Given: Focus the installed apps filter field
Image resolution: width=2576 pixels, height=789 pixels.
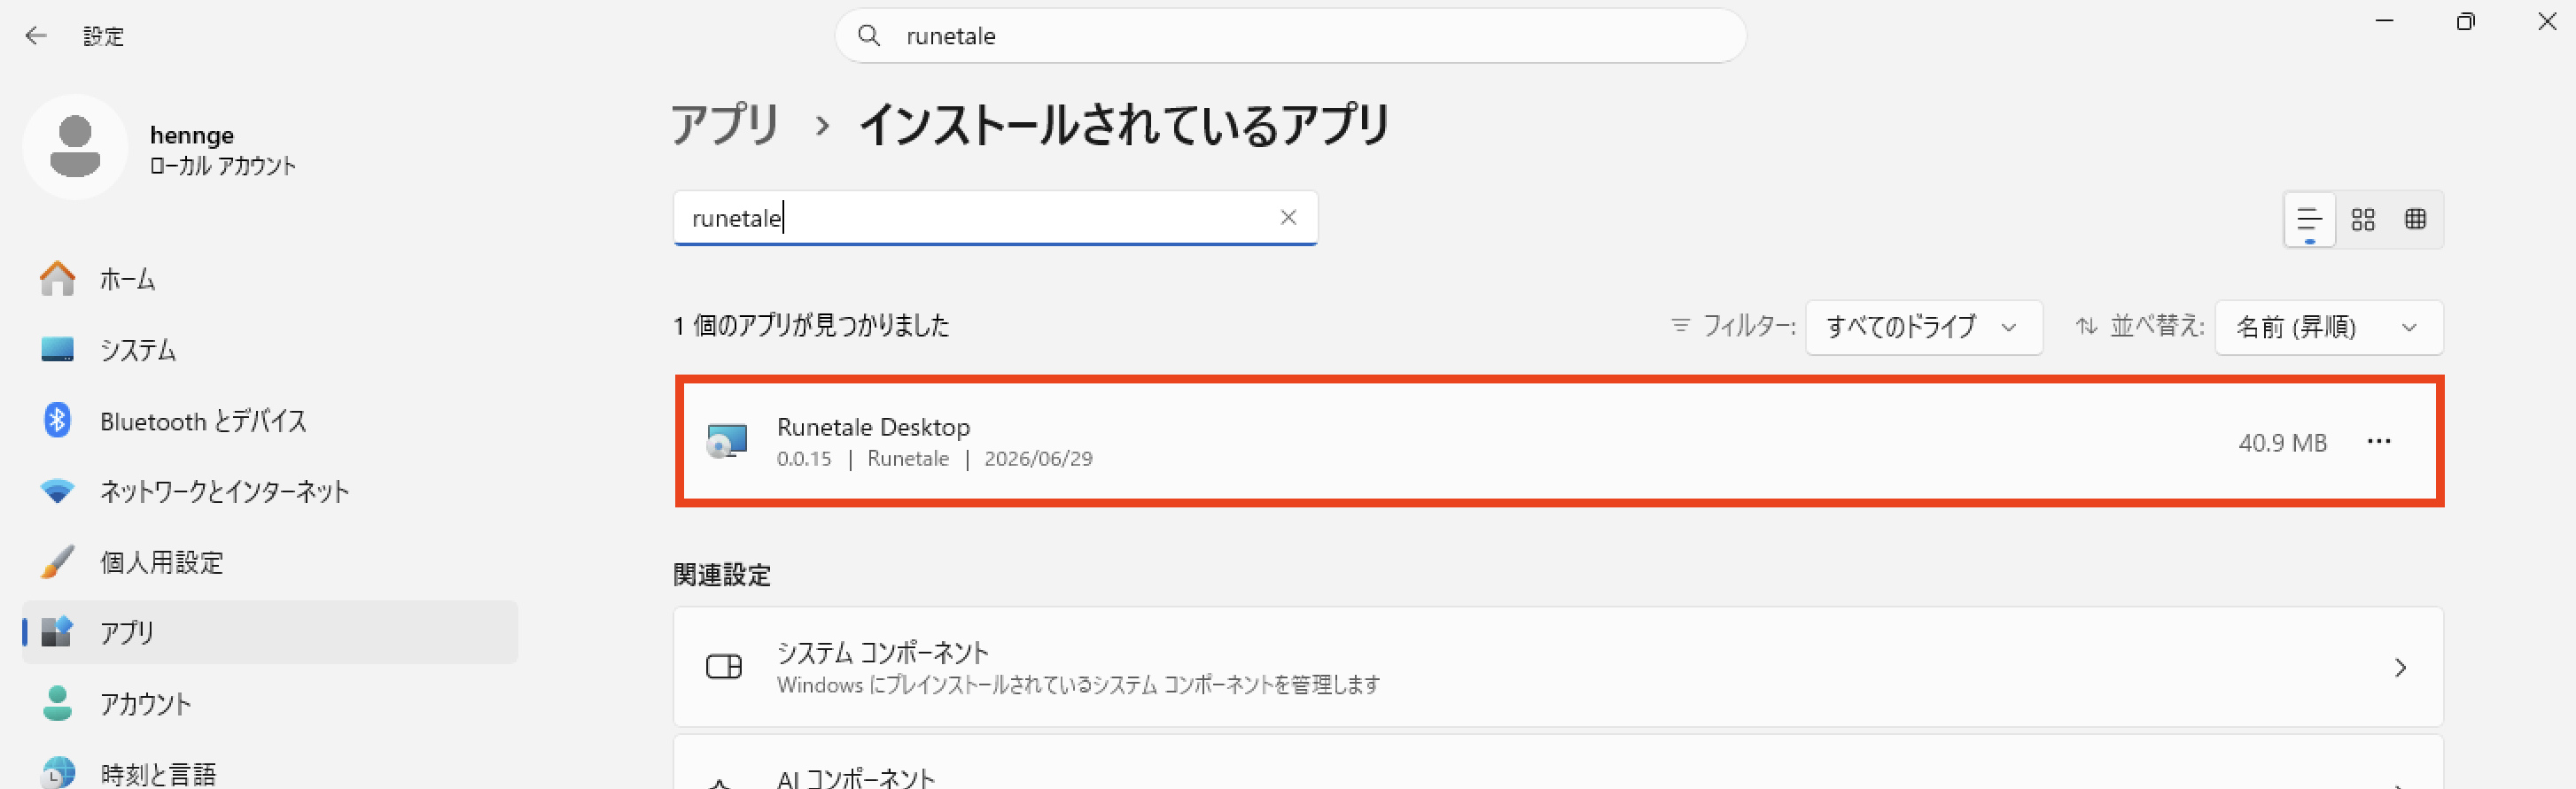Looking at the screenshot, I should click(995, 218).
